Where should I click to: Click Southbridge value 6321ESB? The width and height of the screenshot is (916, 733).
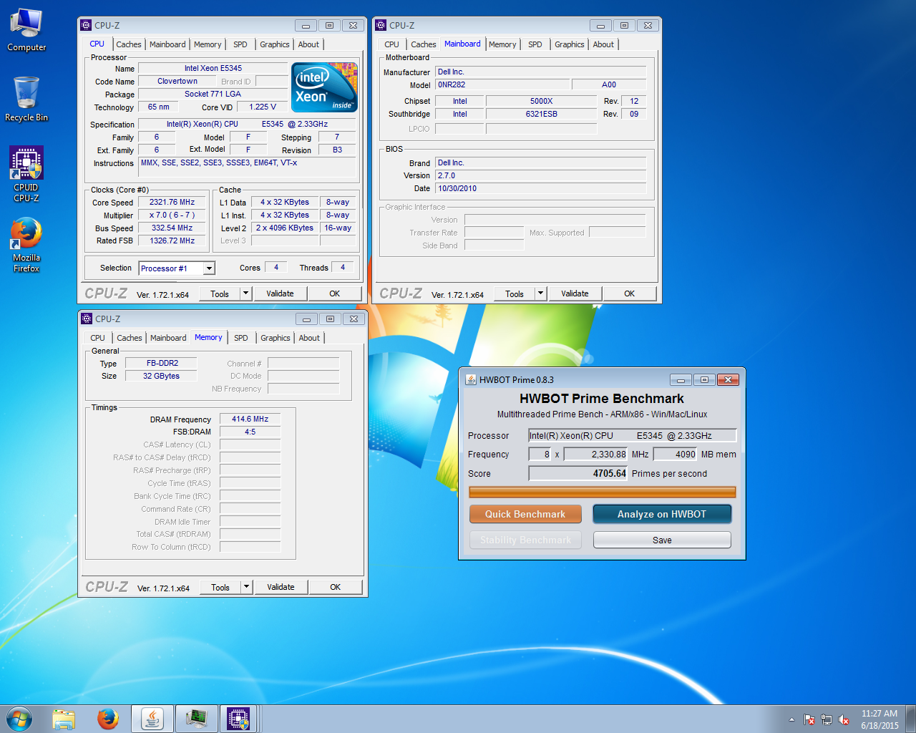tap(541, 114)
